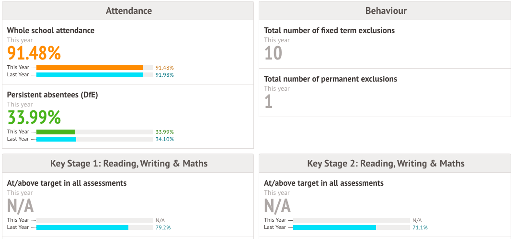Click the fixed term exclusions count 10

(273, 53)
